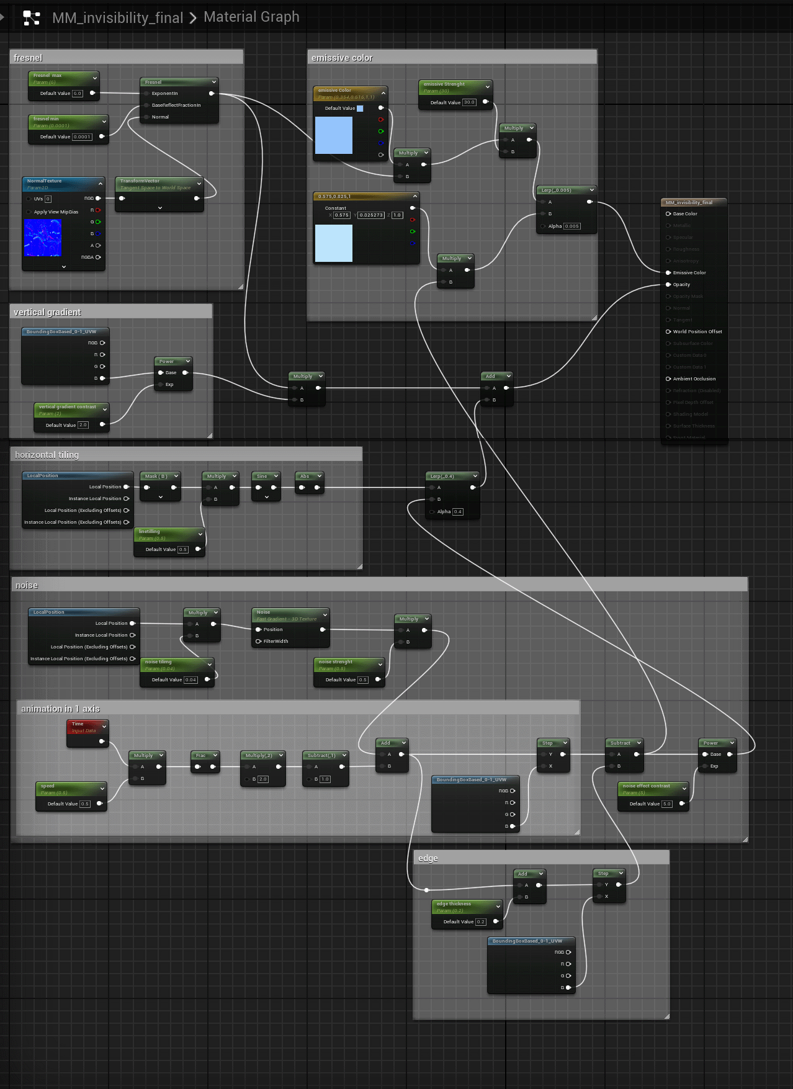Select the emissive color comment header
This screenshot has height=1089, width=793.
coord(452,57)
